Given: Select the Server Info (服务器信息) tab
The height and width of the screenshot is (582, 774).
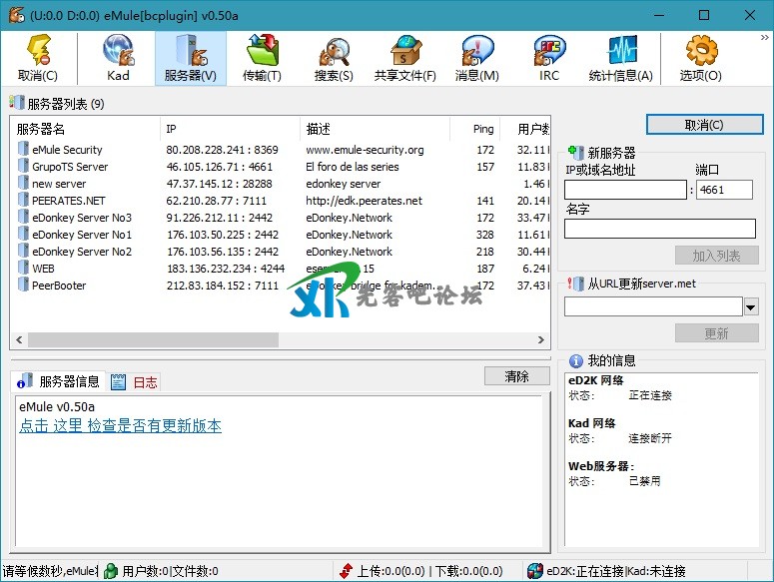Looking at the screenshot, I should pyautogui.click(x=60, y=381).
